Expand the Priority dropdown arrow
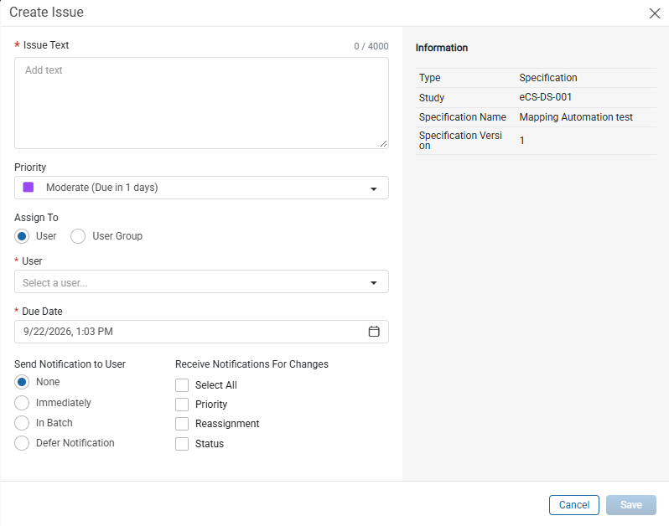This screenshot has height=526, width=669. click(374, 188)
